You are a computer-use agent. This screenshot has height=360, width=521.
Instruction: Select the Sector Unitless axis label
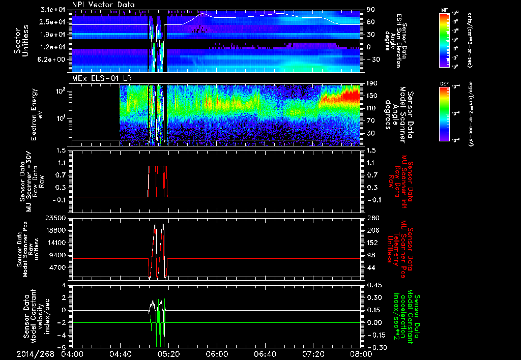point(20,40)
